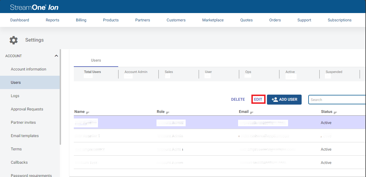Viewport: 366px width, 177px height.
Task: Open Partner invites in sidebar
Action: click(23, 122)
